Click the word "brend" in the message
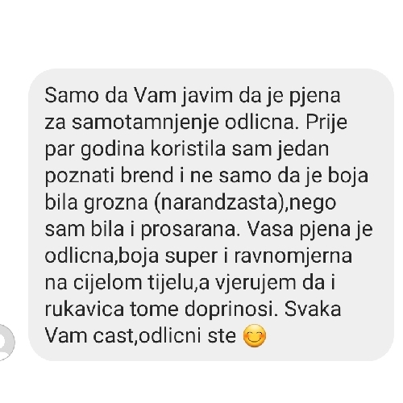 pos(147,176)
